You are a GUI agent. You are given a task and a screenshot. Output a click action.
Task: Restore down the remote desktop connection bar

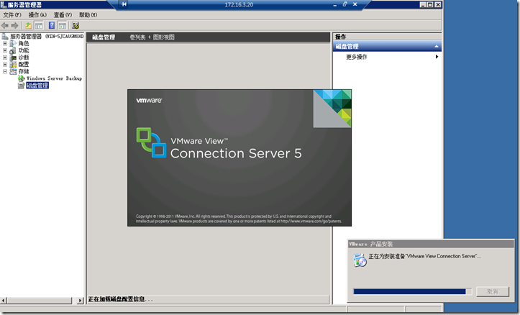pos(345,4)
